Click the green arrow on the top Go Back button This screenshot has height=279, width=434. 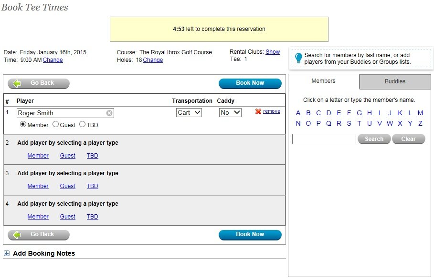coord(17,83)
